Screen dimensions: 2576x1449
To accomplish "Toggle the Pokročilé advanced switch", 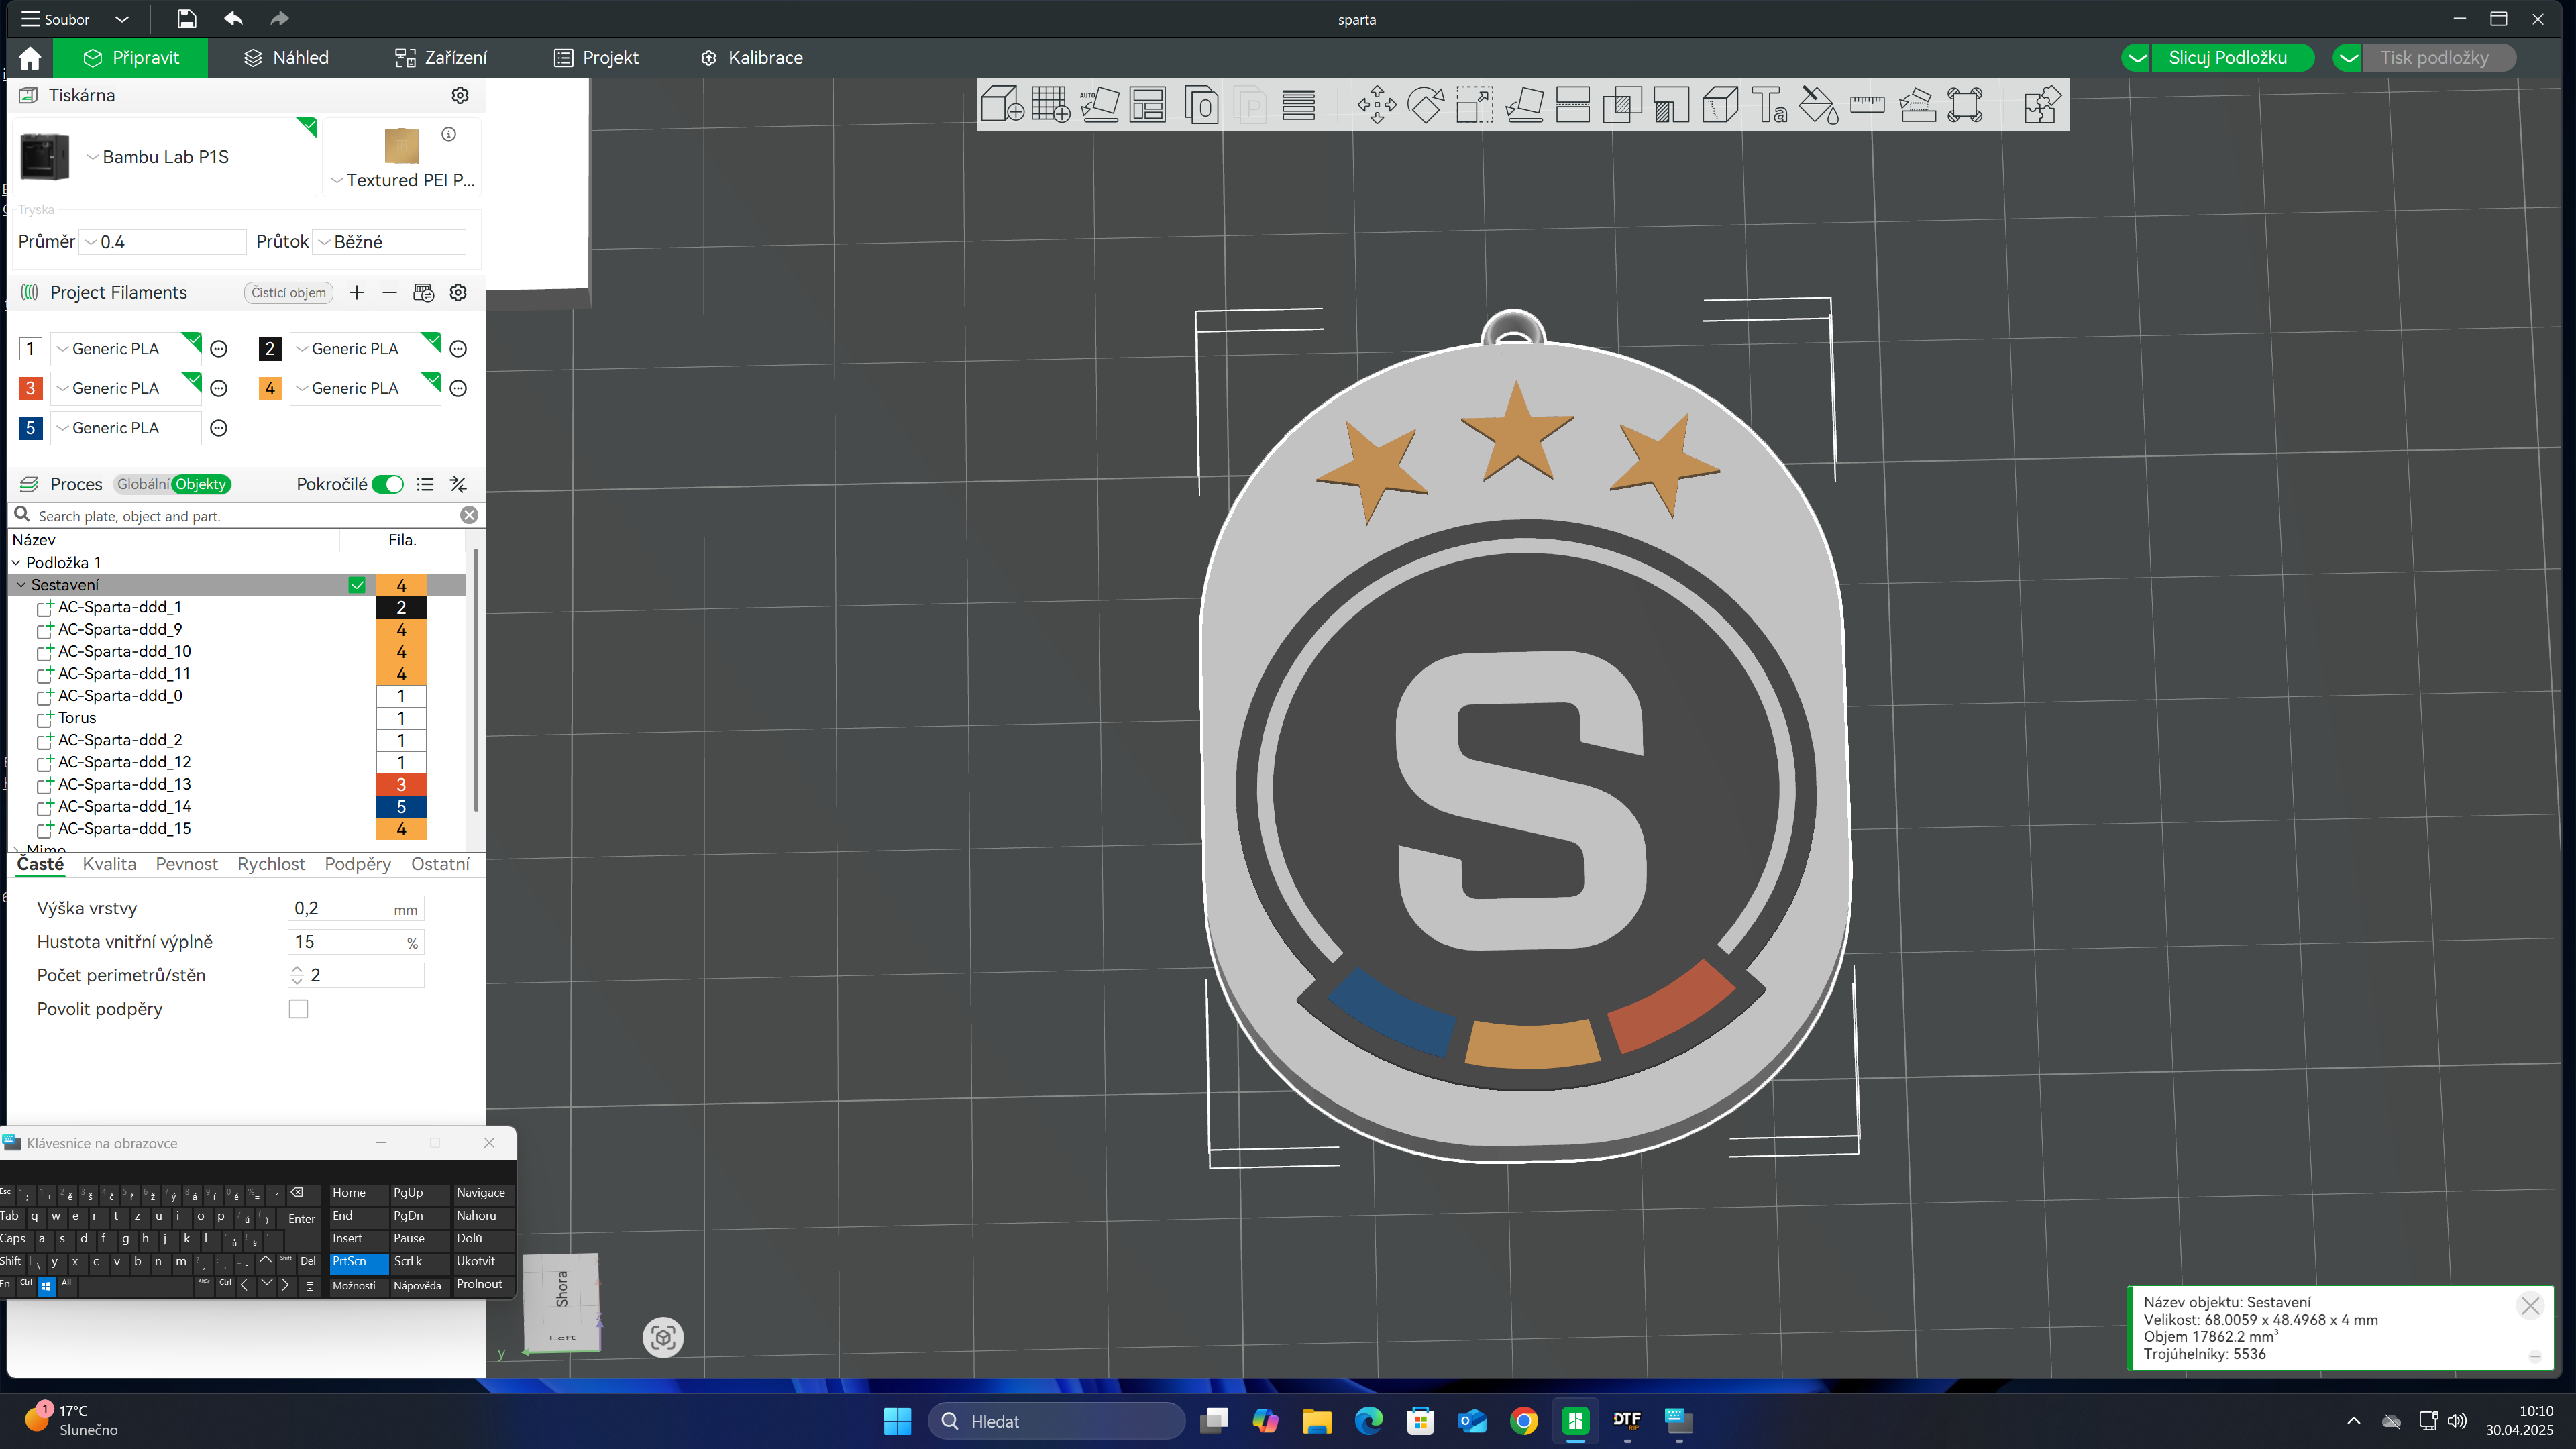I will [388, 484].
